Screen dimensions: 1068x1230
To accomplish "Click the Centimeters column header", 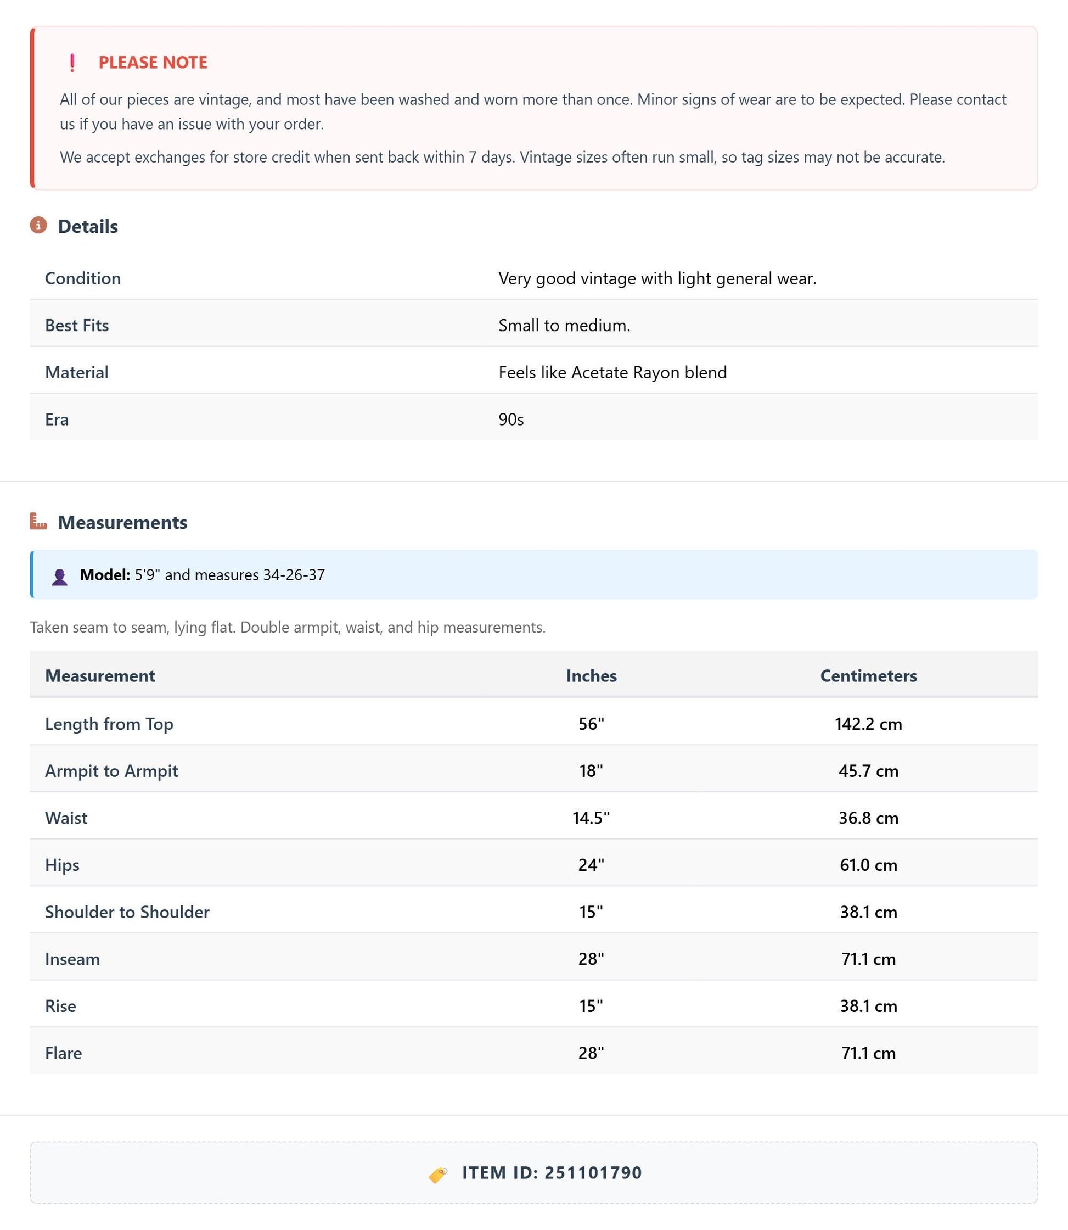I will [x=868, y=675].
